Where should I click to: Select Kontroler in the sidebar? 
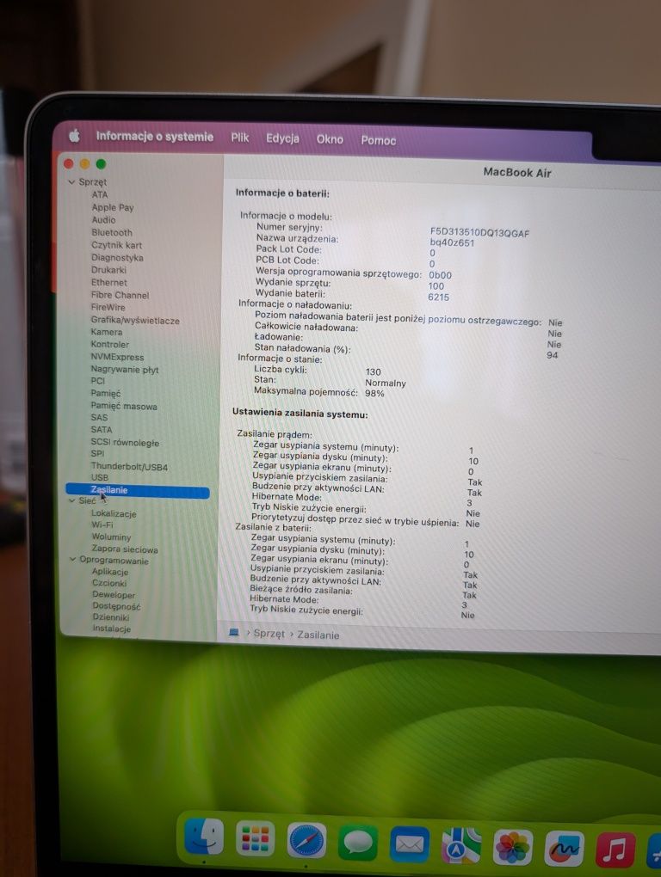pyautogui.click(x=109, y=345)
